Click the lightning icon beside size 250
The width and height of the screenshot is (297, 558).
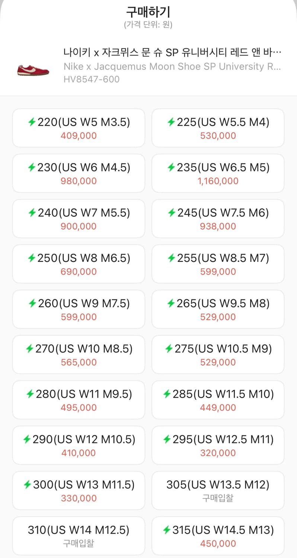click(32, 258)
